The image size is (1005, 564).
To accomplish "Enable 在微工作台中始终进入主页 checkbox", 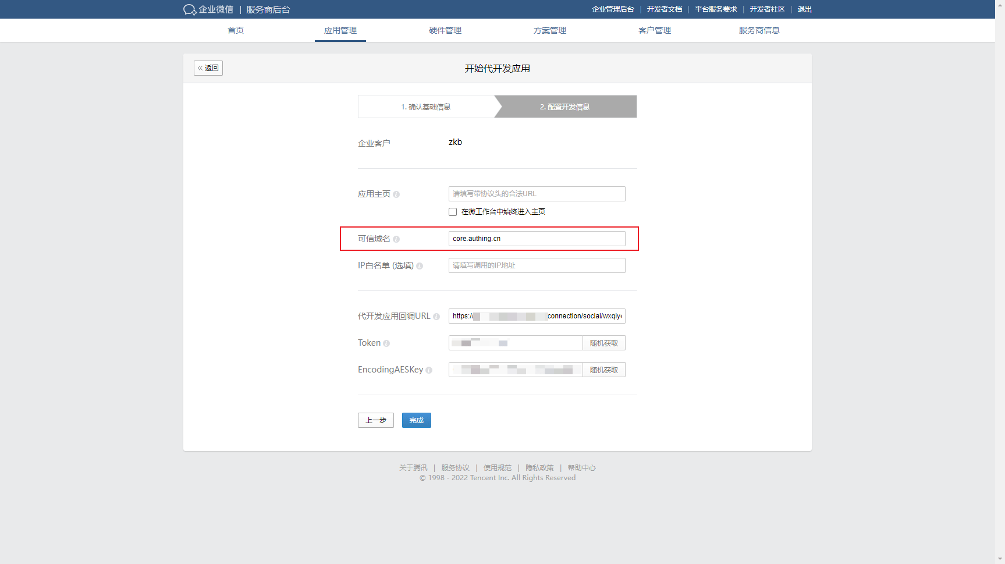I will [x=453, y=212].
